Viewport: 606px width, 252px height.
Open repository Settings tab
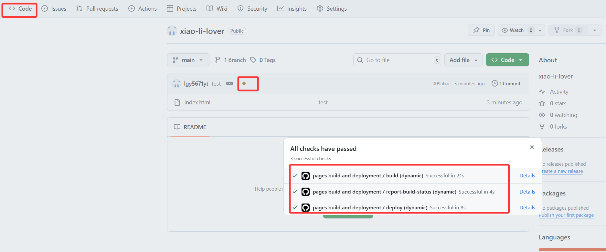pyautogui.click(x=332, y=9)
